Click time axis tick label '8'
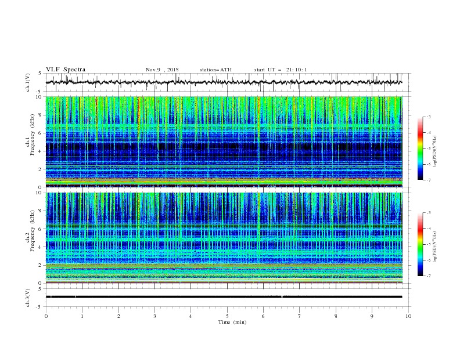This screenshot has height=355, width=460. tap(336, 316)
